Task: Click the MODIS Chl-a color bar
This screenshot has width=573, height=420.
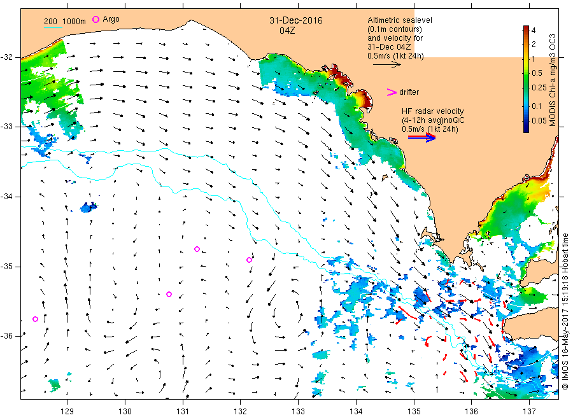Action: point(527,79)
